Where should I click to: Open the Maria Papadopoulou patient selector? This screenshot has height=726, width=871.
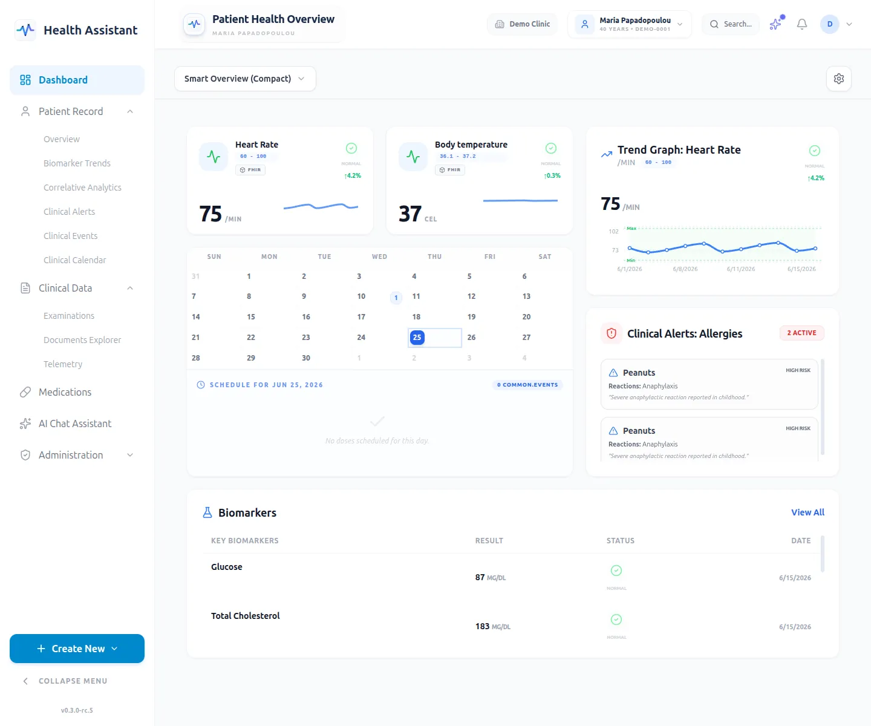630,24
